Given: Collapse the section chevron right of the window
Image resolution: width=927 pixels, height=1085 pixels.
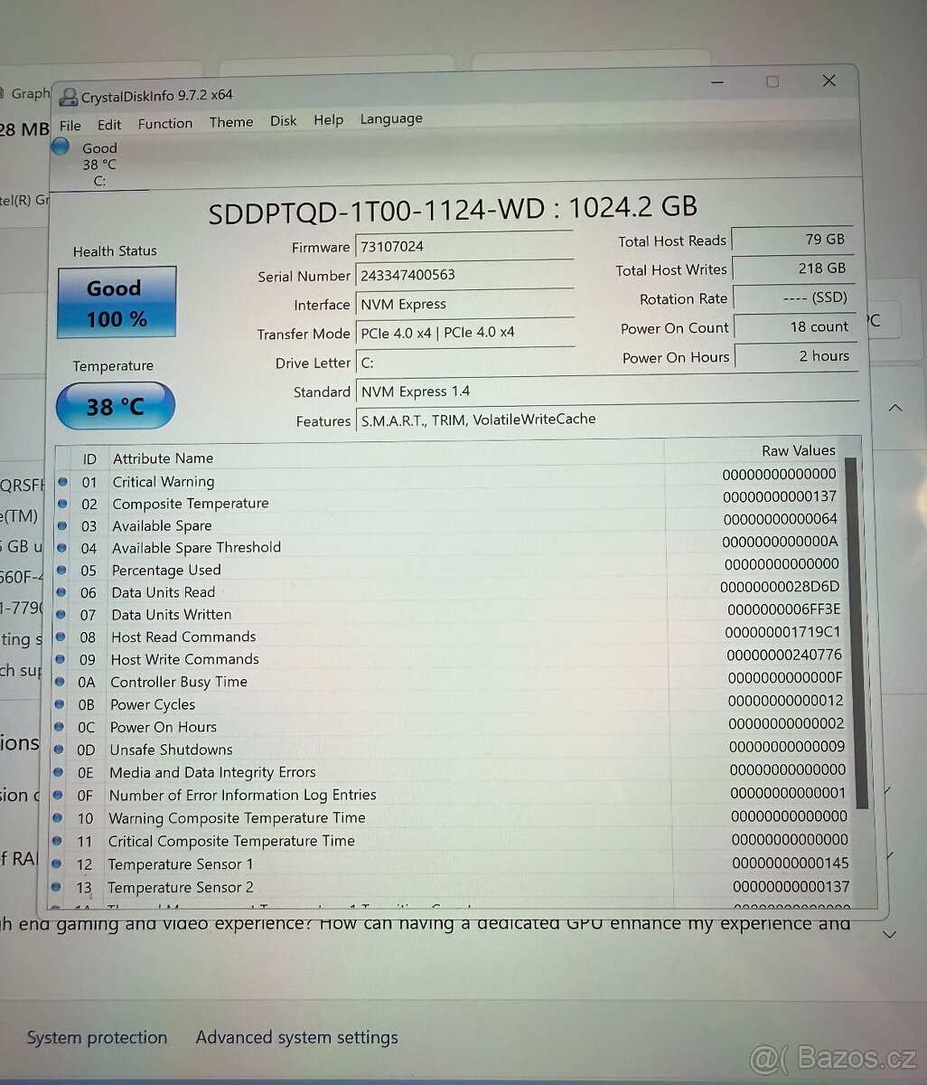Looking at the screenshot, I should [894, 408].
